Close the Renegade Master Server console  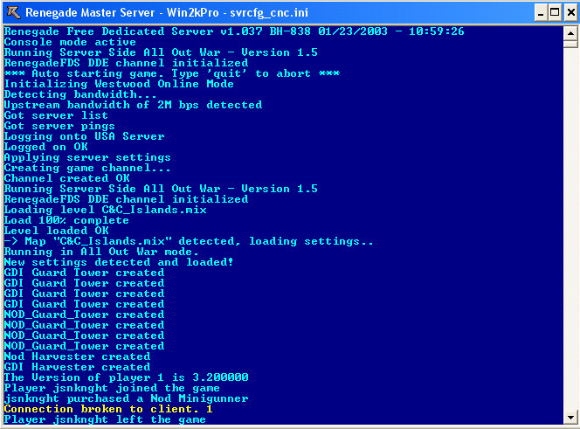[567, 13]
